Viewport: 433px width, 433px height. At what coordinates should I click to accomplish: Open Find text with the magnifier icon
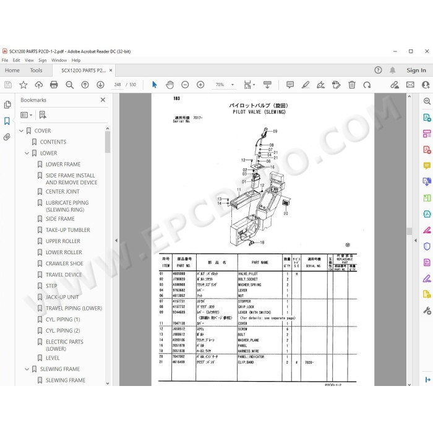pyautogui.click(x=69, y=85)
